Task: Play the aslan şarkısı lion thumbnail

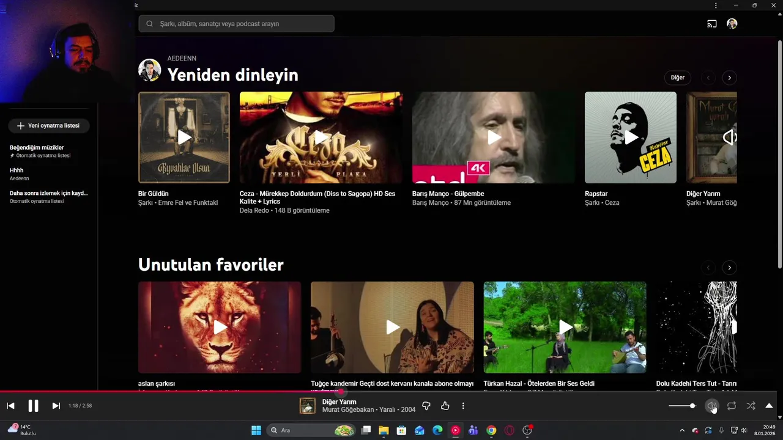Action: click(x=220, y=328)
